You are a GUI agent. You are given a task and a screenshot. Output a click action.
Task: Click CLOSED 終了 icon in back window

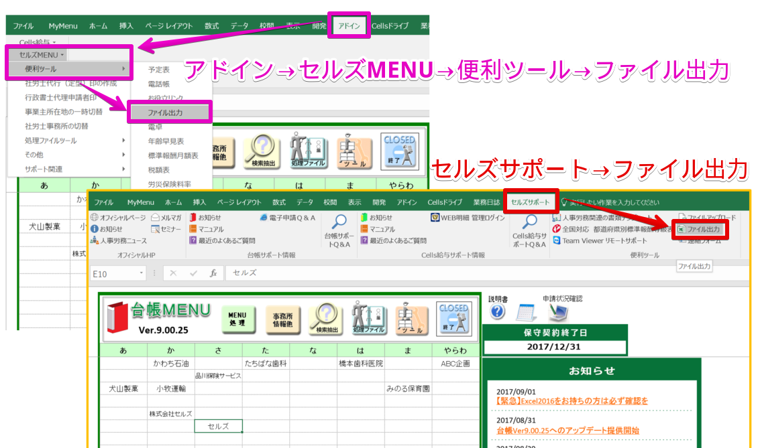tap(399, 151)
